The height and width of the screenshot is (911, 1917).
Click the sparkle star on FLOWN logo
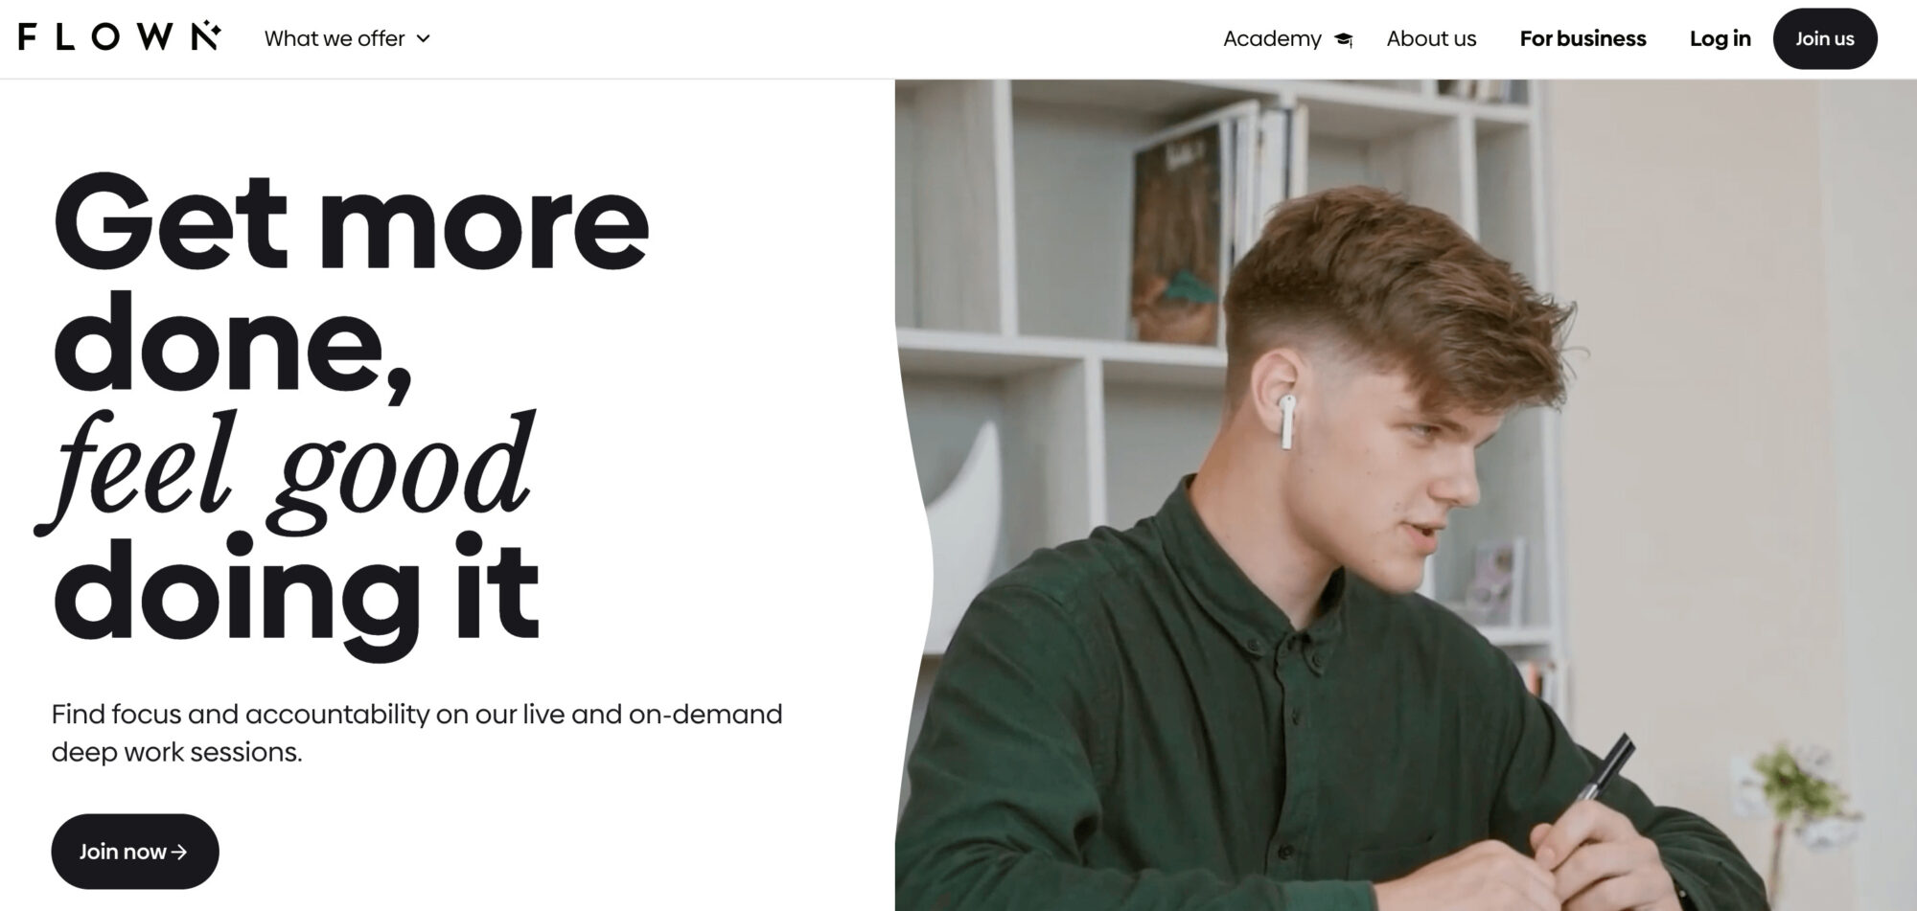click(215, 30)
